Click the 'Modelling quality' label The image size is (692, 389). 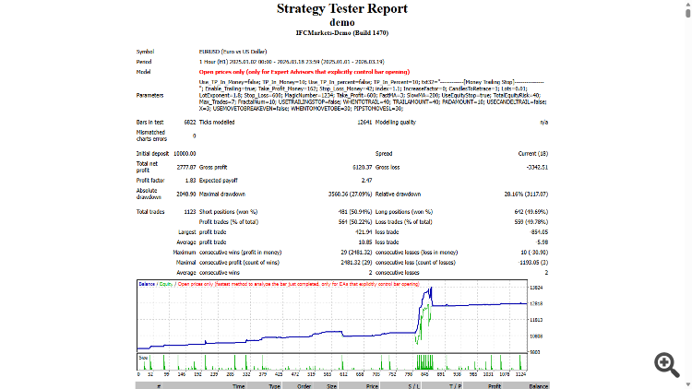coord(396,123)
